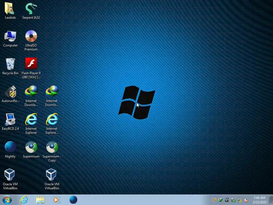Click the Show desktop strip at the taskbar end
The height and width of the screenshot is (205, 273).
click(x=271, y=200)
